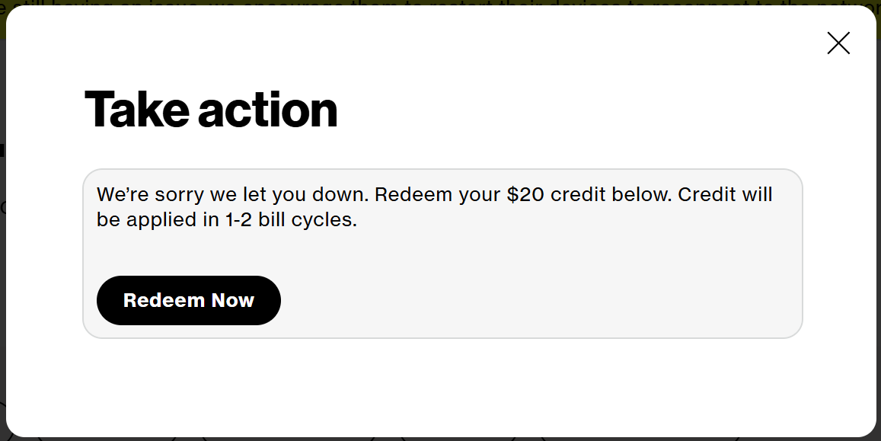The width and height of the screenshot is (881, 441).
Task: Select the black Redeem Now pill button
Action: 188,300
